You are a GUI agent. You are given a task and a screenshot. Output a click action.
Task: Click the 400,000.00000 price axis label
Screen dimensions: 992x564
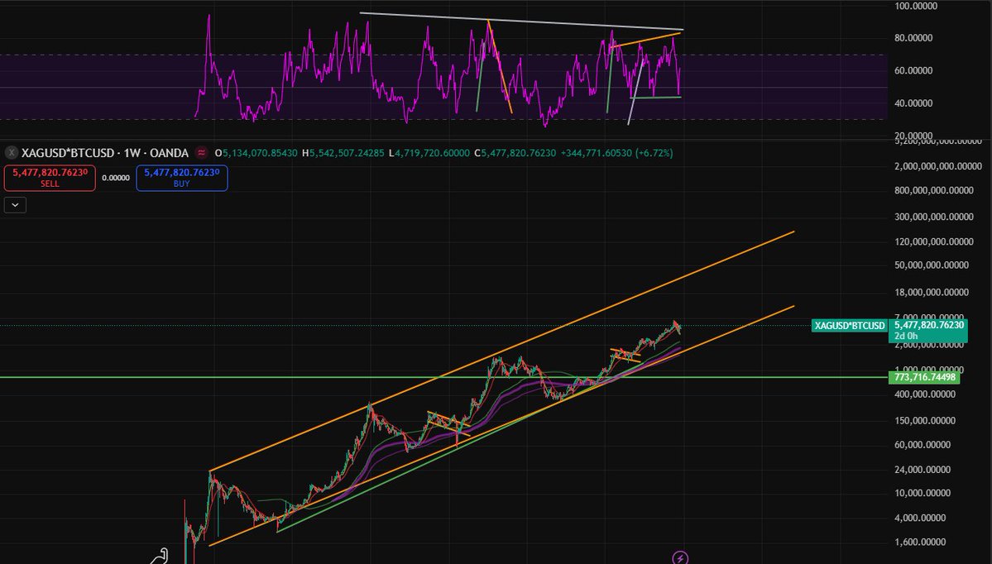[924, 394]
